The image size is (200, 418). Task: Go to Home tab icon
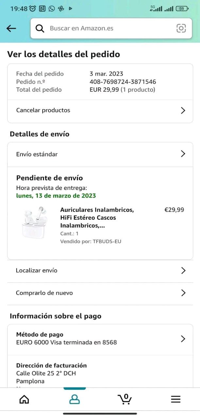point(24,399)
